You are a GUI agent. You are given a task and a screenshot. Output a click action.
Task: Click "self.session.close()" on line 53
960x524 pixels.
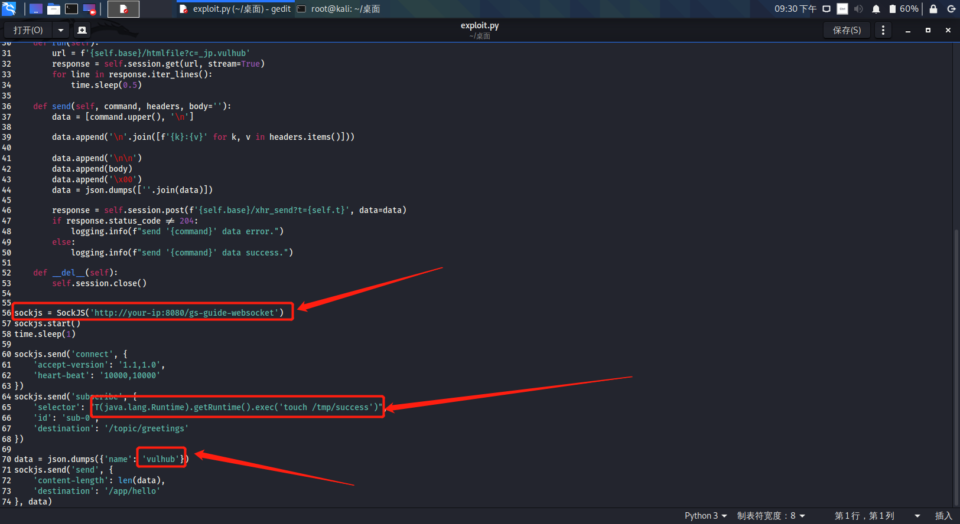click(x=99, y=283)
